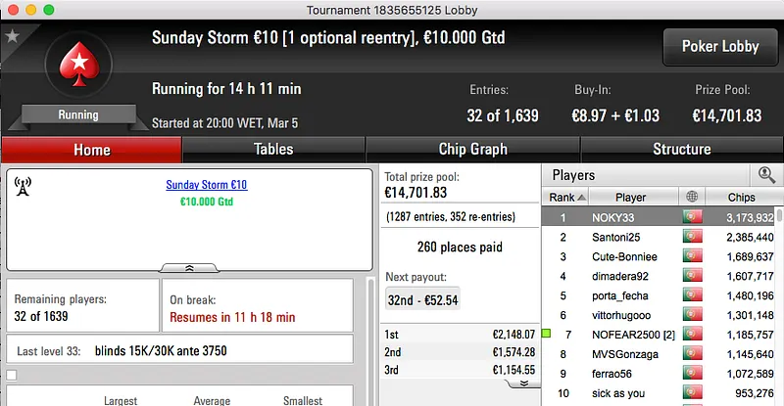Screen dimensions: 784x406
Task: Click the green marker beside rank 7
Action: tap(547, 334)
